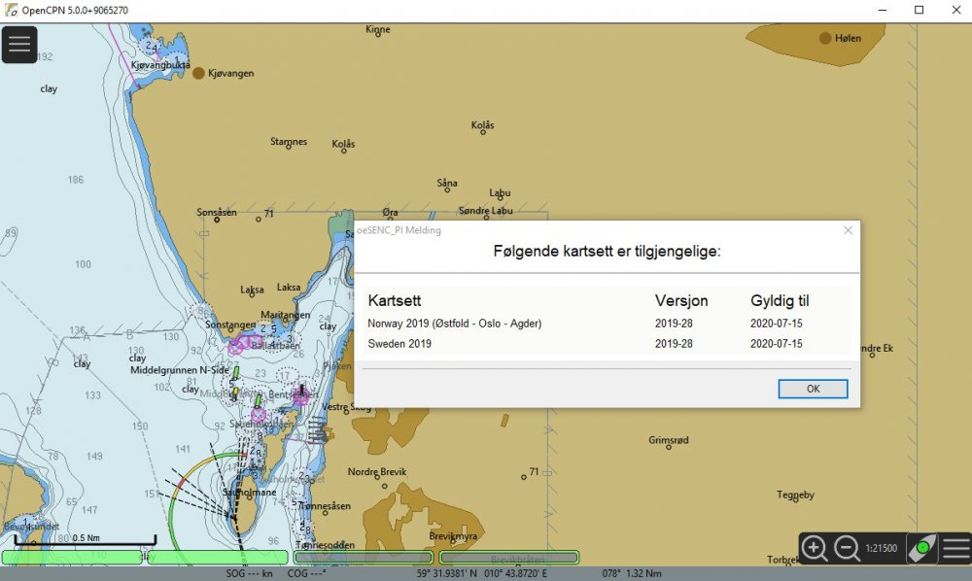Viewport: 972px width, 581px height.
Task: Click the Grimsrød place label on chart
Action: pos(669,440)
